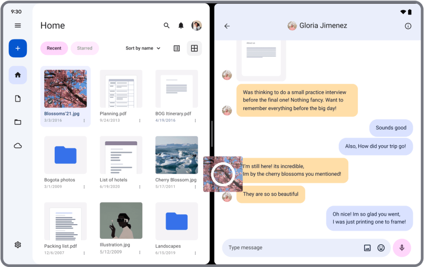Image resolution: width=424 pixels, height=267 pixels.
Task: Open settings via the gear icon
Action: tap(18, 245)
